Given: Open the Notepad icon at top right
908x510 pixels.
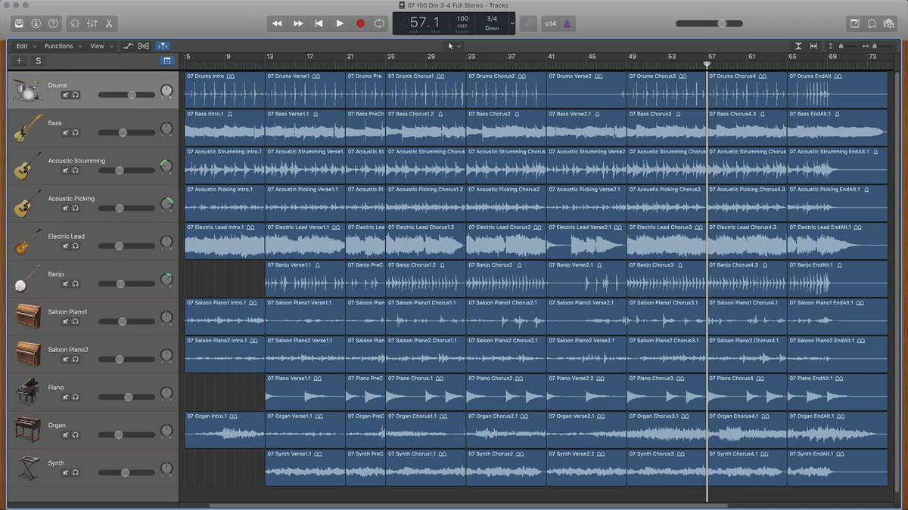Looking at the screenshot, I should click(x=855, y=23).
